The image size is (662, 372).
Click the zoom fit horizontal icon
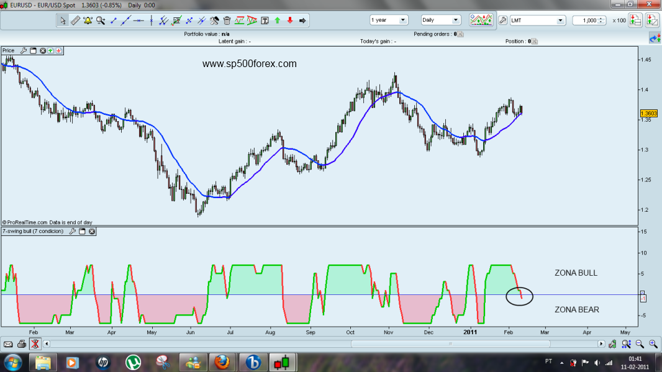click(626, 344)
